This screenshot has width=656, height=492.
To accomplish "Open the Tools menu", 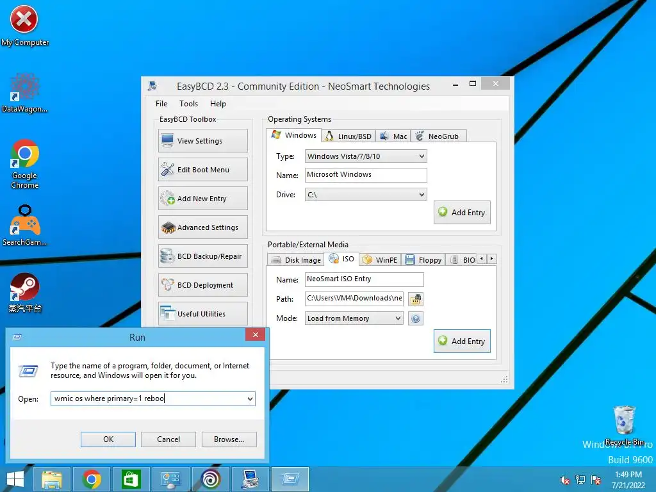I will click(x=189, y=104).
